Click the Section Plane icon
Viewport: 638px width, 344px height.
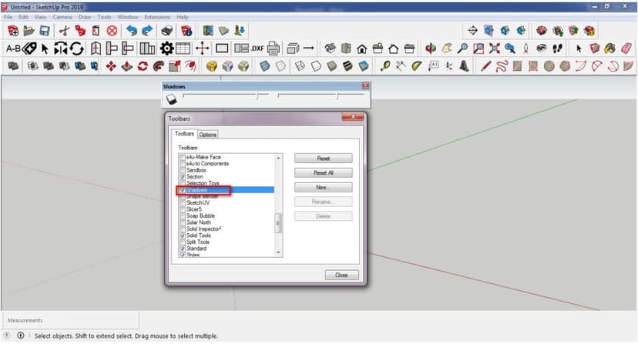pyautogui.click(x=473, y=31)
